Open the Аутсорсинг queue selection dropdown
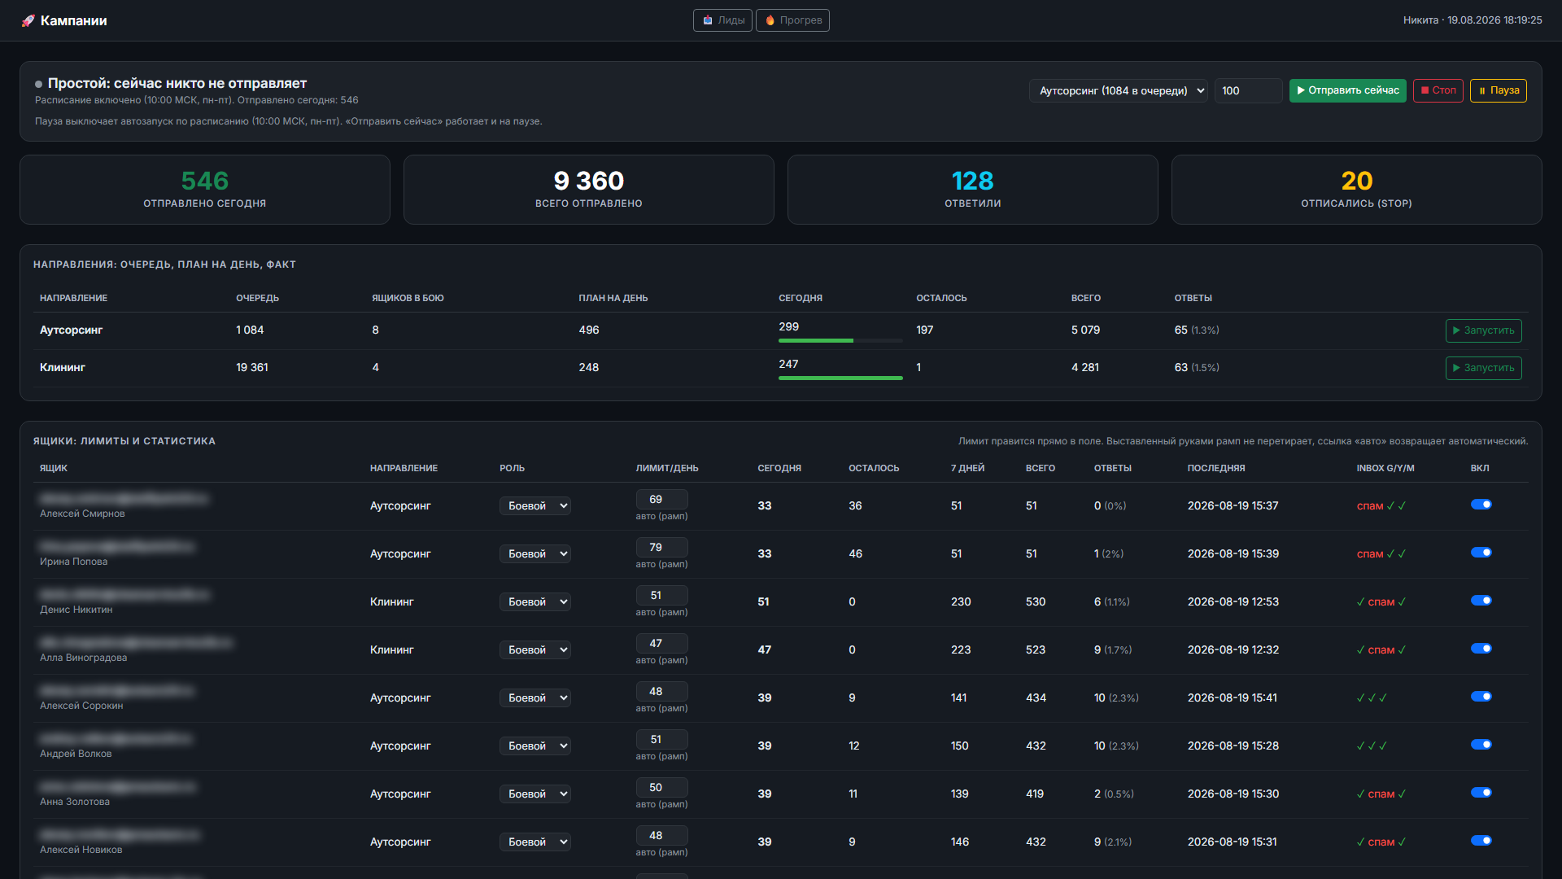Viewport: 1562px width, 879px height. click(1118, 90)
